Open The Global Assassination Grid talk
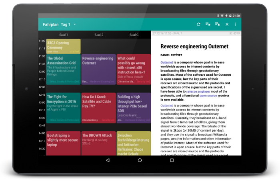The height and width of the screenshot is (181, 280). [63, 69]
